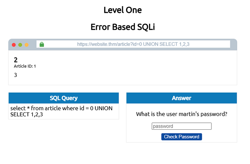Click the SQL Query panel header
250x164 pixels.
(64, 98)
